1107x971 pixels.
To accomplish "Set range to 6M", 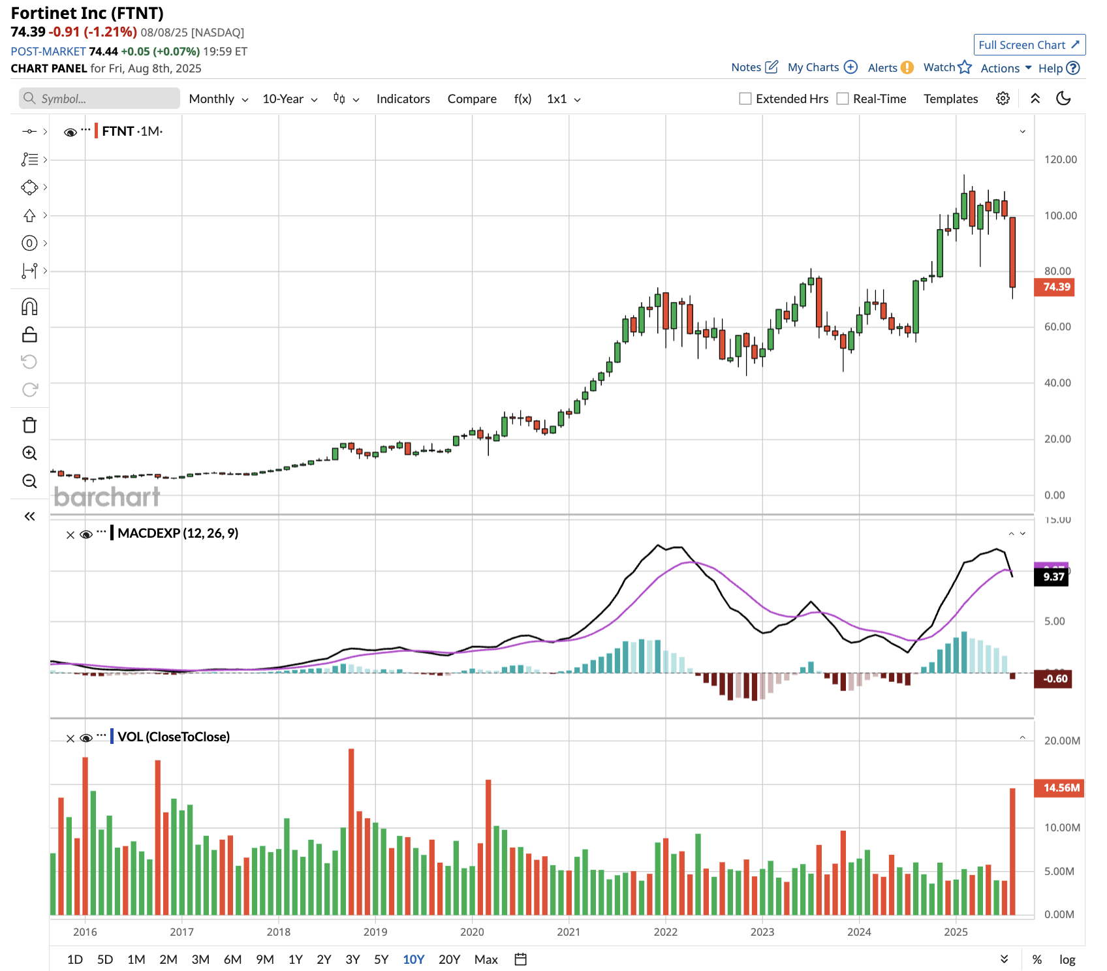I will [233, 959].
